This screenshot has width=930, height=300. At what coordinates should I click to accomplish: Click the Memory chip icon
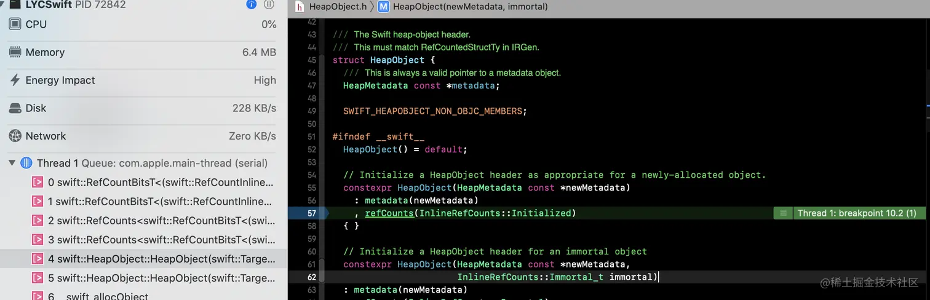[x=15, y=52]
